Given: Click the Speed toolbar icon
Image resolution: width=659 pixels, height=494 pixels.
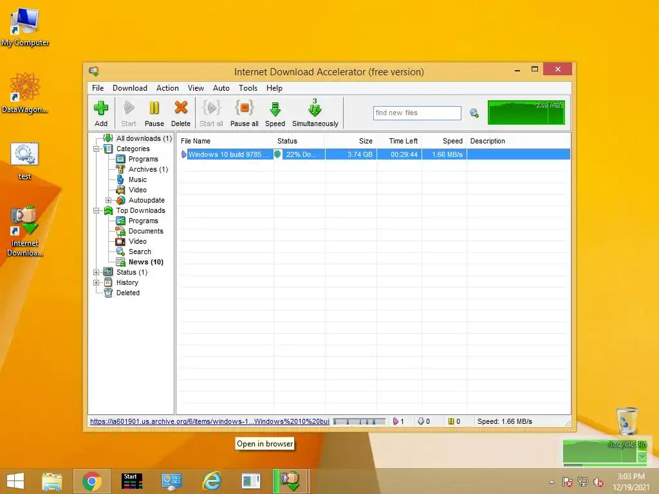Looking at the screenshot, I should (x=275, y=113).
